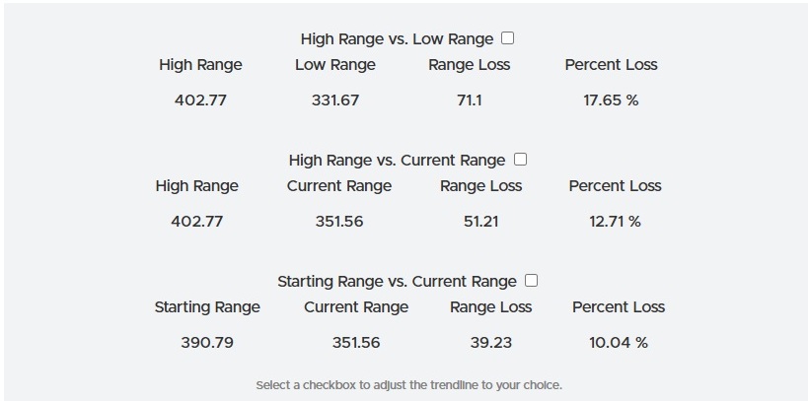Select 351.56 under High Range vs. Current Range
The image size is (808, 401).
pos(339,222)
